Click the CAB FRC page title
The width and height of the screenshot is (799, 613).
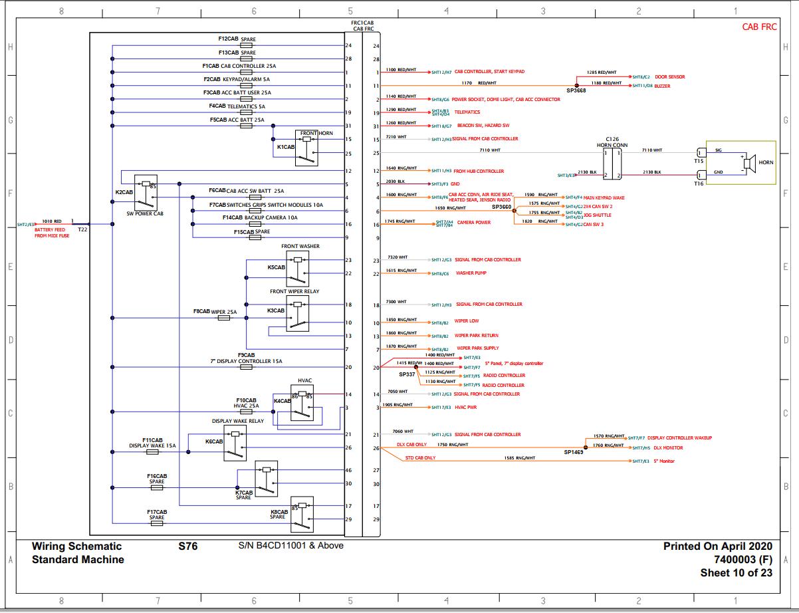759,27
